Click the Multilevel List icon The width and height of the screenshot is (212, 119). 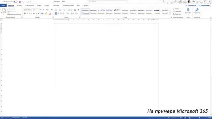tap(64, 10)
